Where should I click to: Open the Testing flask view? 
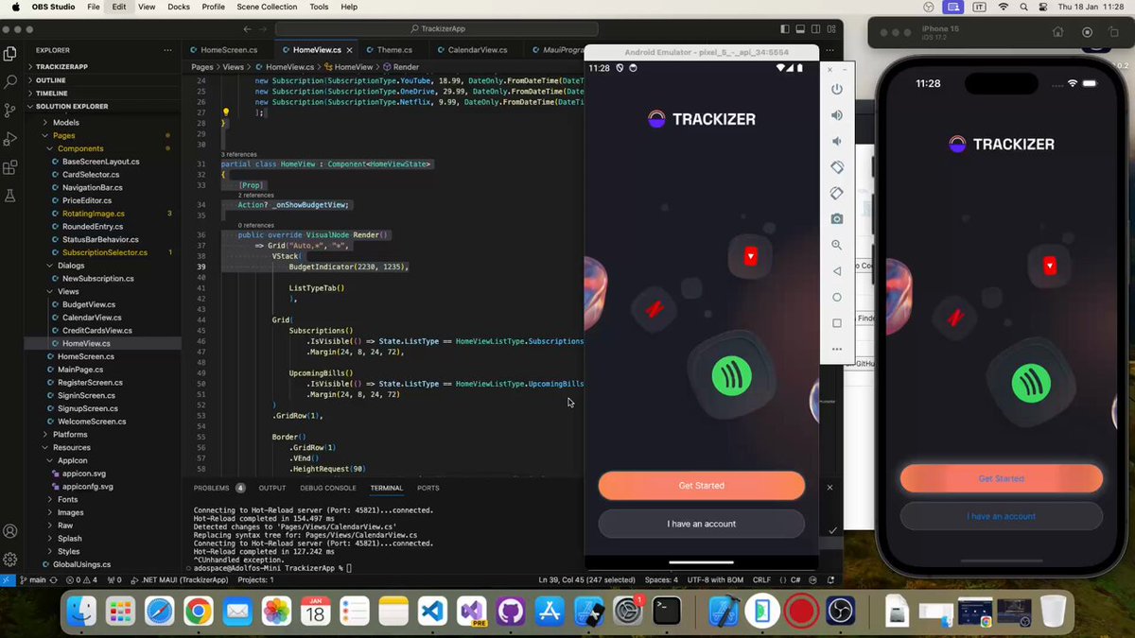tap(10, 196)
